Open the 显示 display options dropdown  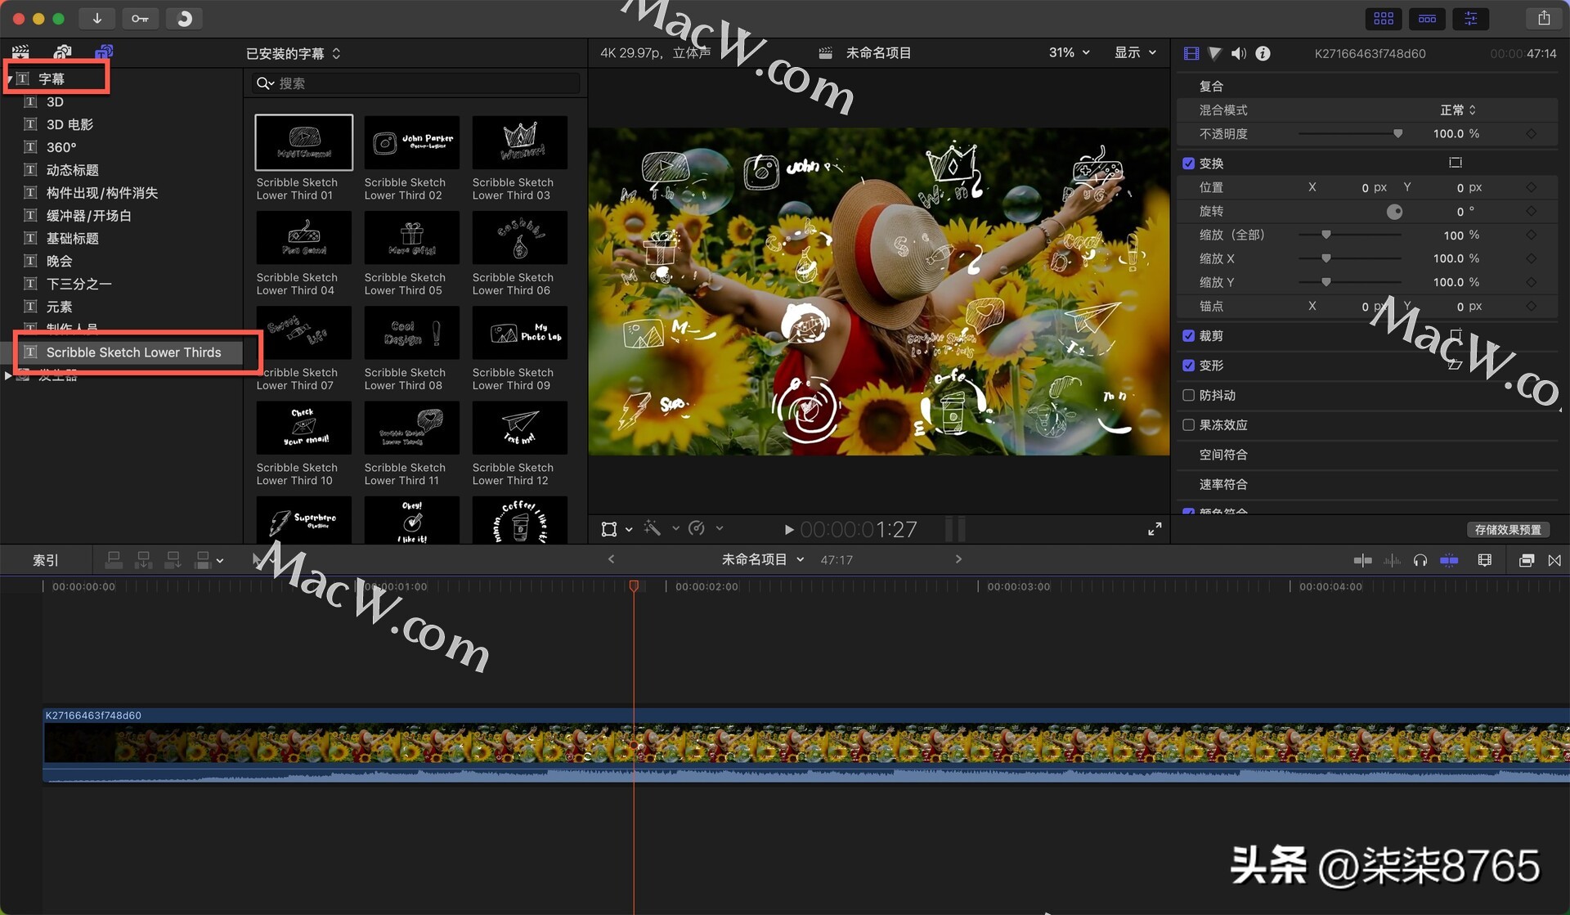tap(1135, 52)
